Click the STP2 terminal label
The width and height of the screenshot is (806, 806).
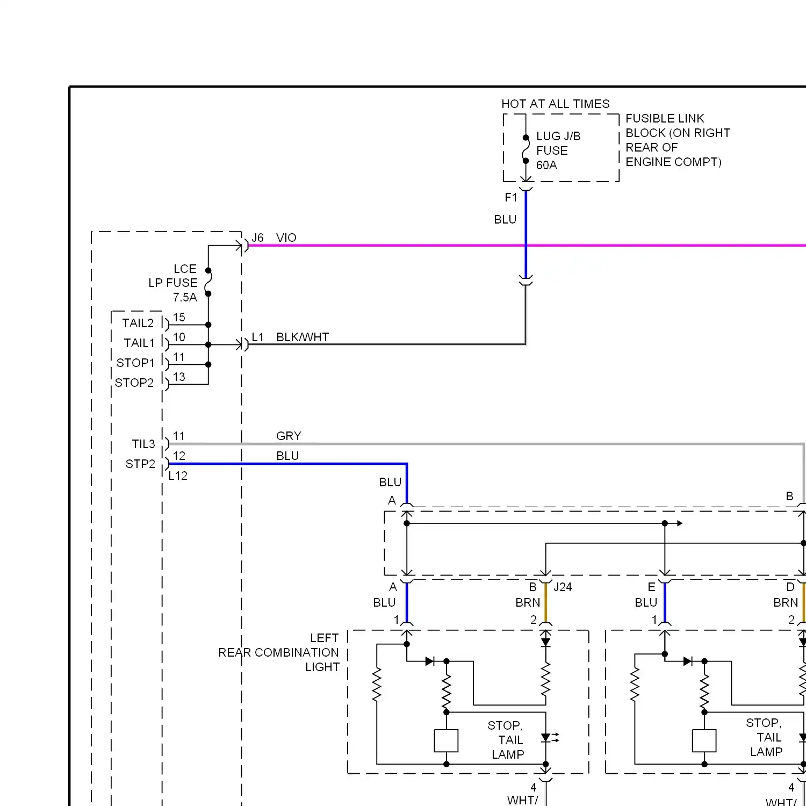(140, 464)
